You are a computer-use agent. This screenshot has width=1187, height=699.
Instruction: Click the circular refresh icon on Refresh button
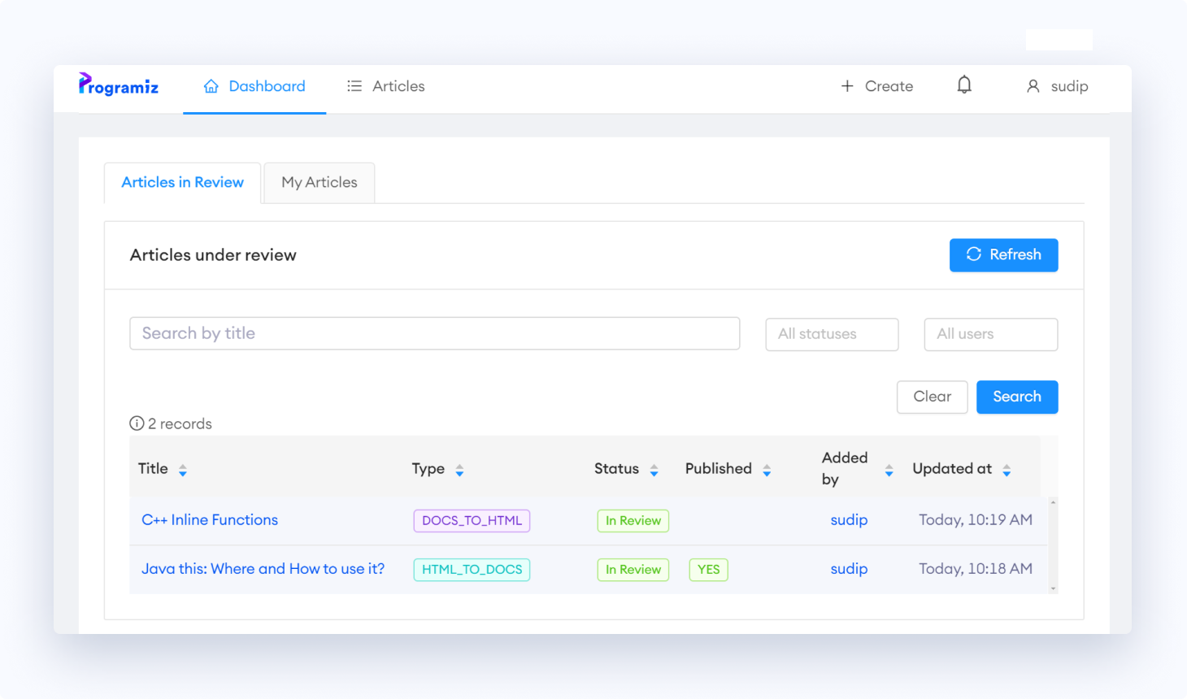tap(973, 254)
